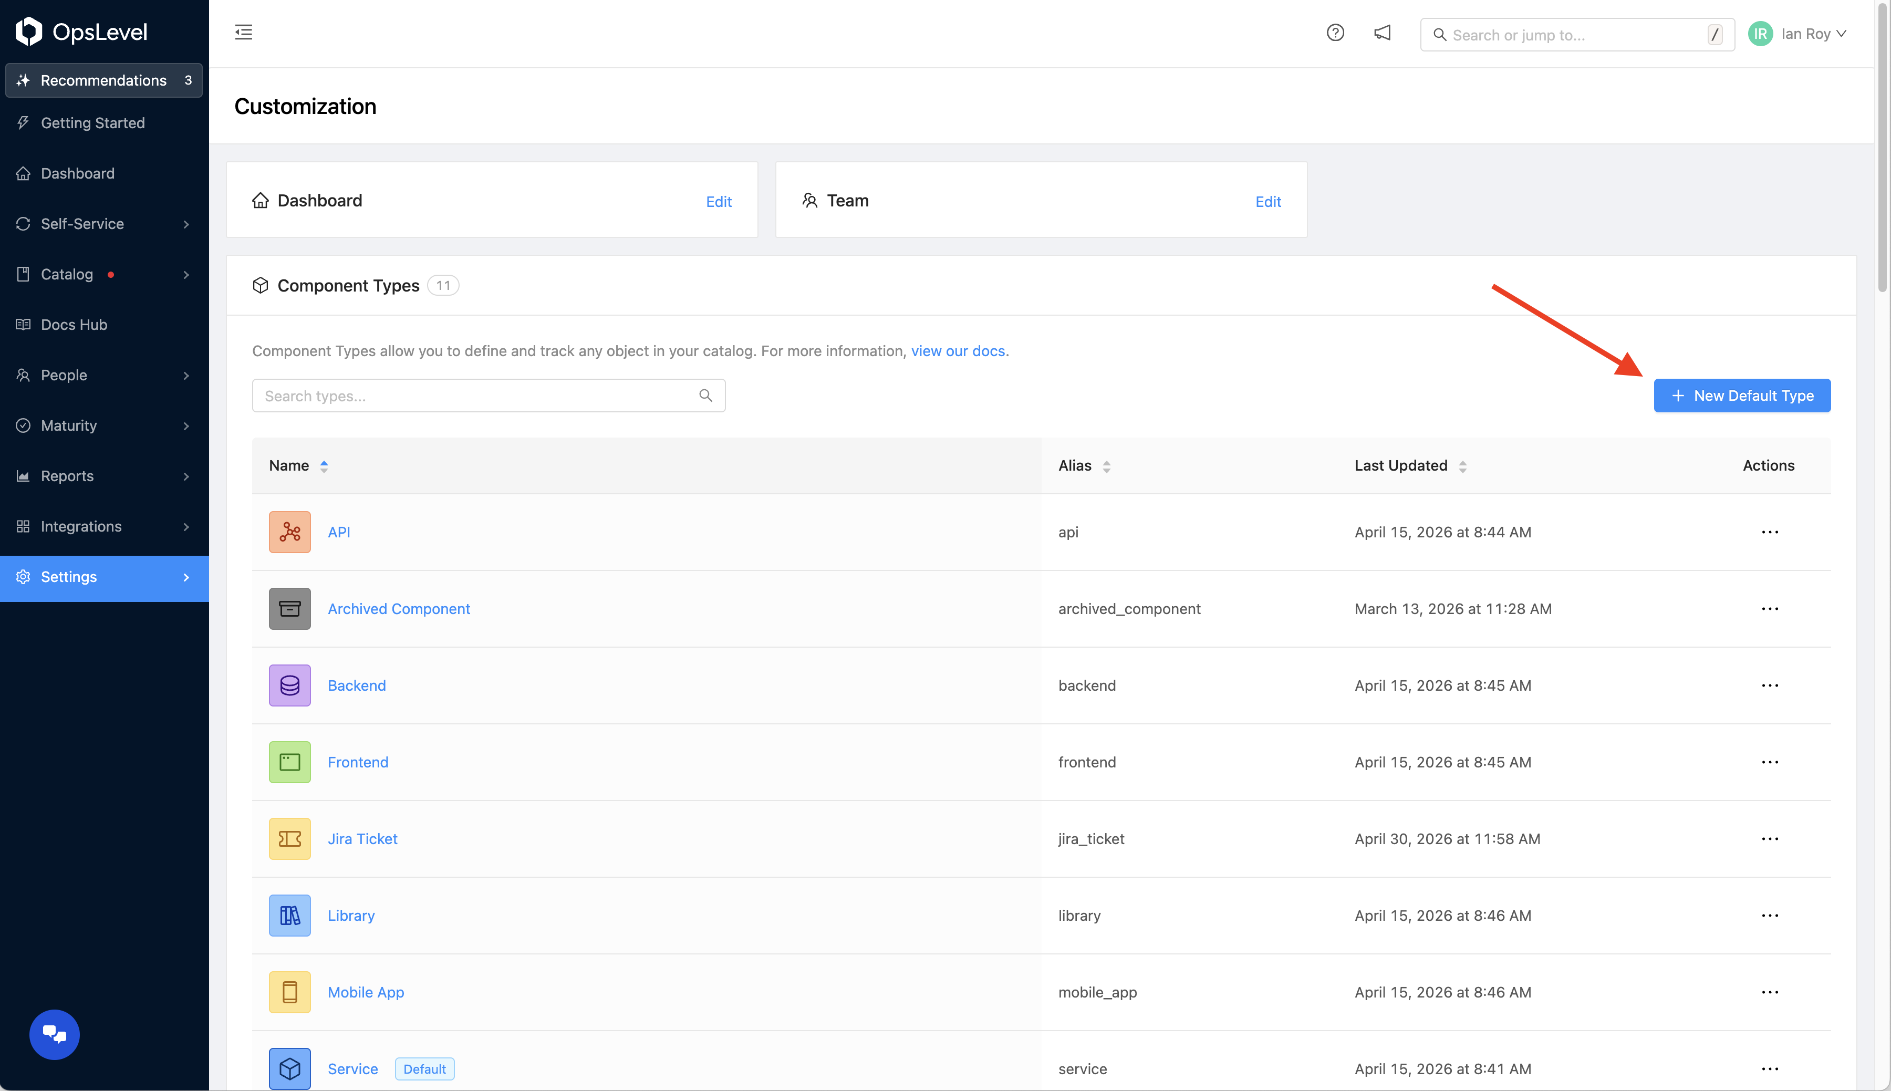Open the Archived Component type link

[x=399, y=608]
